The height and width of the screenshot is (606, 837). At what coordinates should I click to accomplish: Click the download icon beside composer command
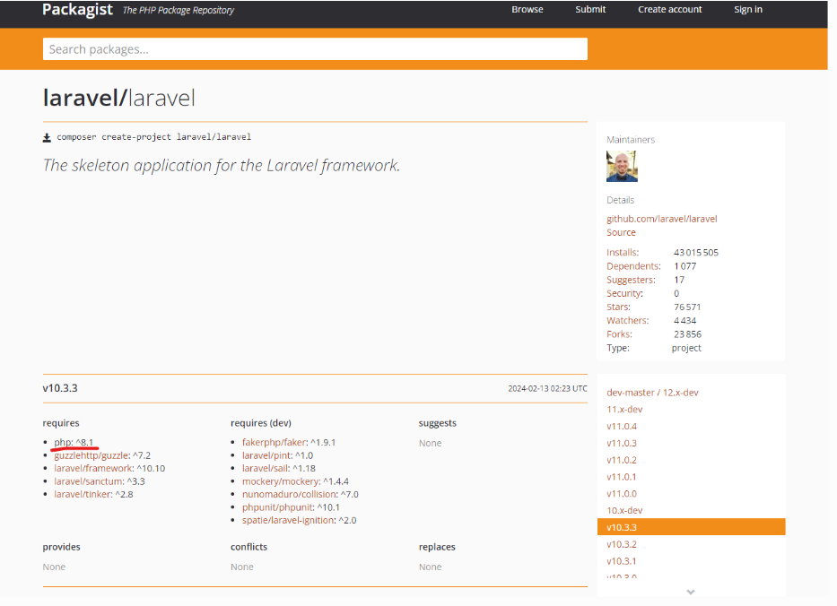[47, 138]
